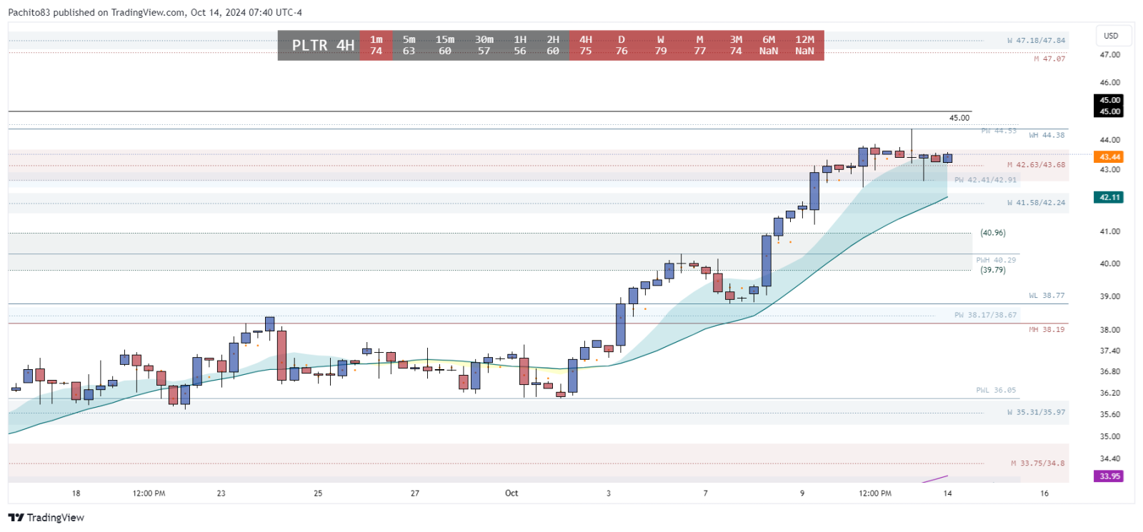Select the 3M 74 timeframe cell
This screenshot has height=532, width=1143.
point(736,45)
